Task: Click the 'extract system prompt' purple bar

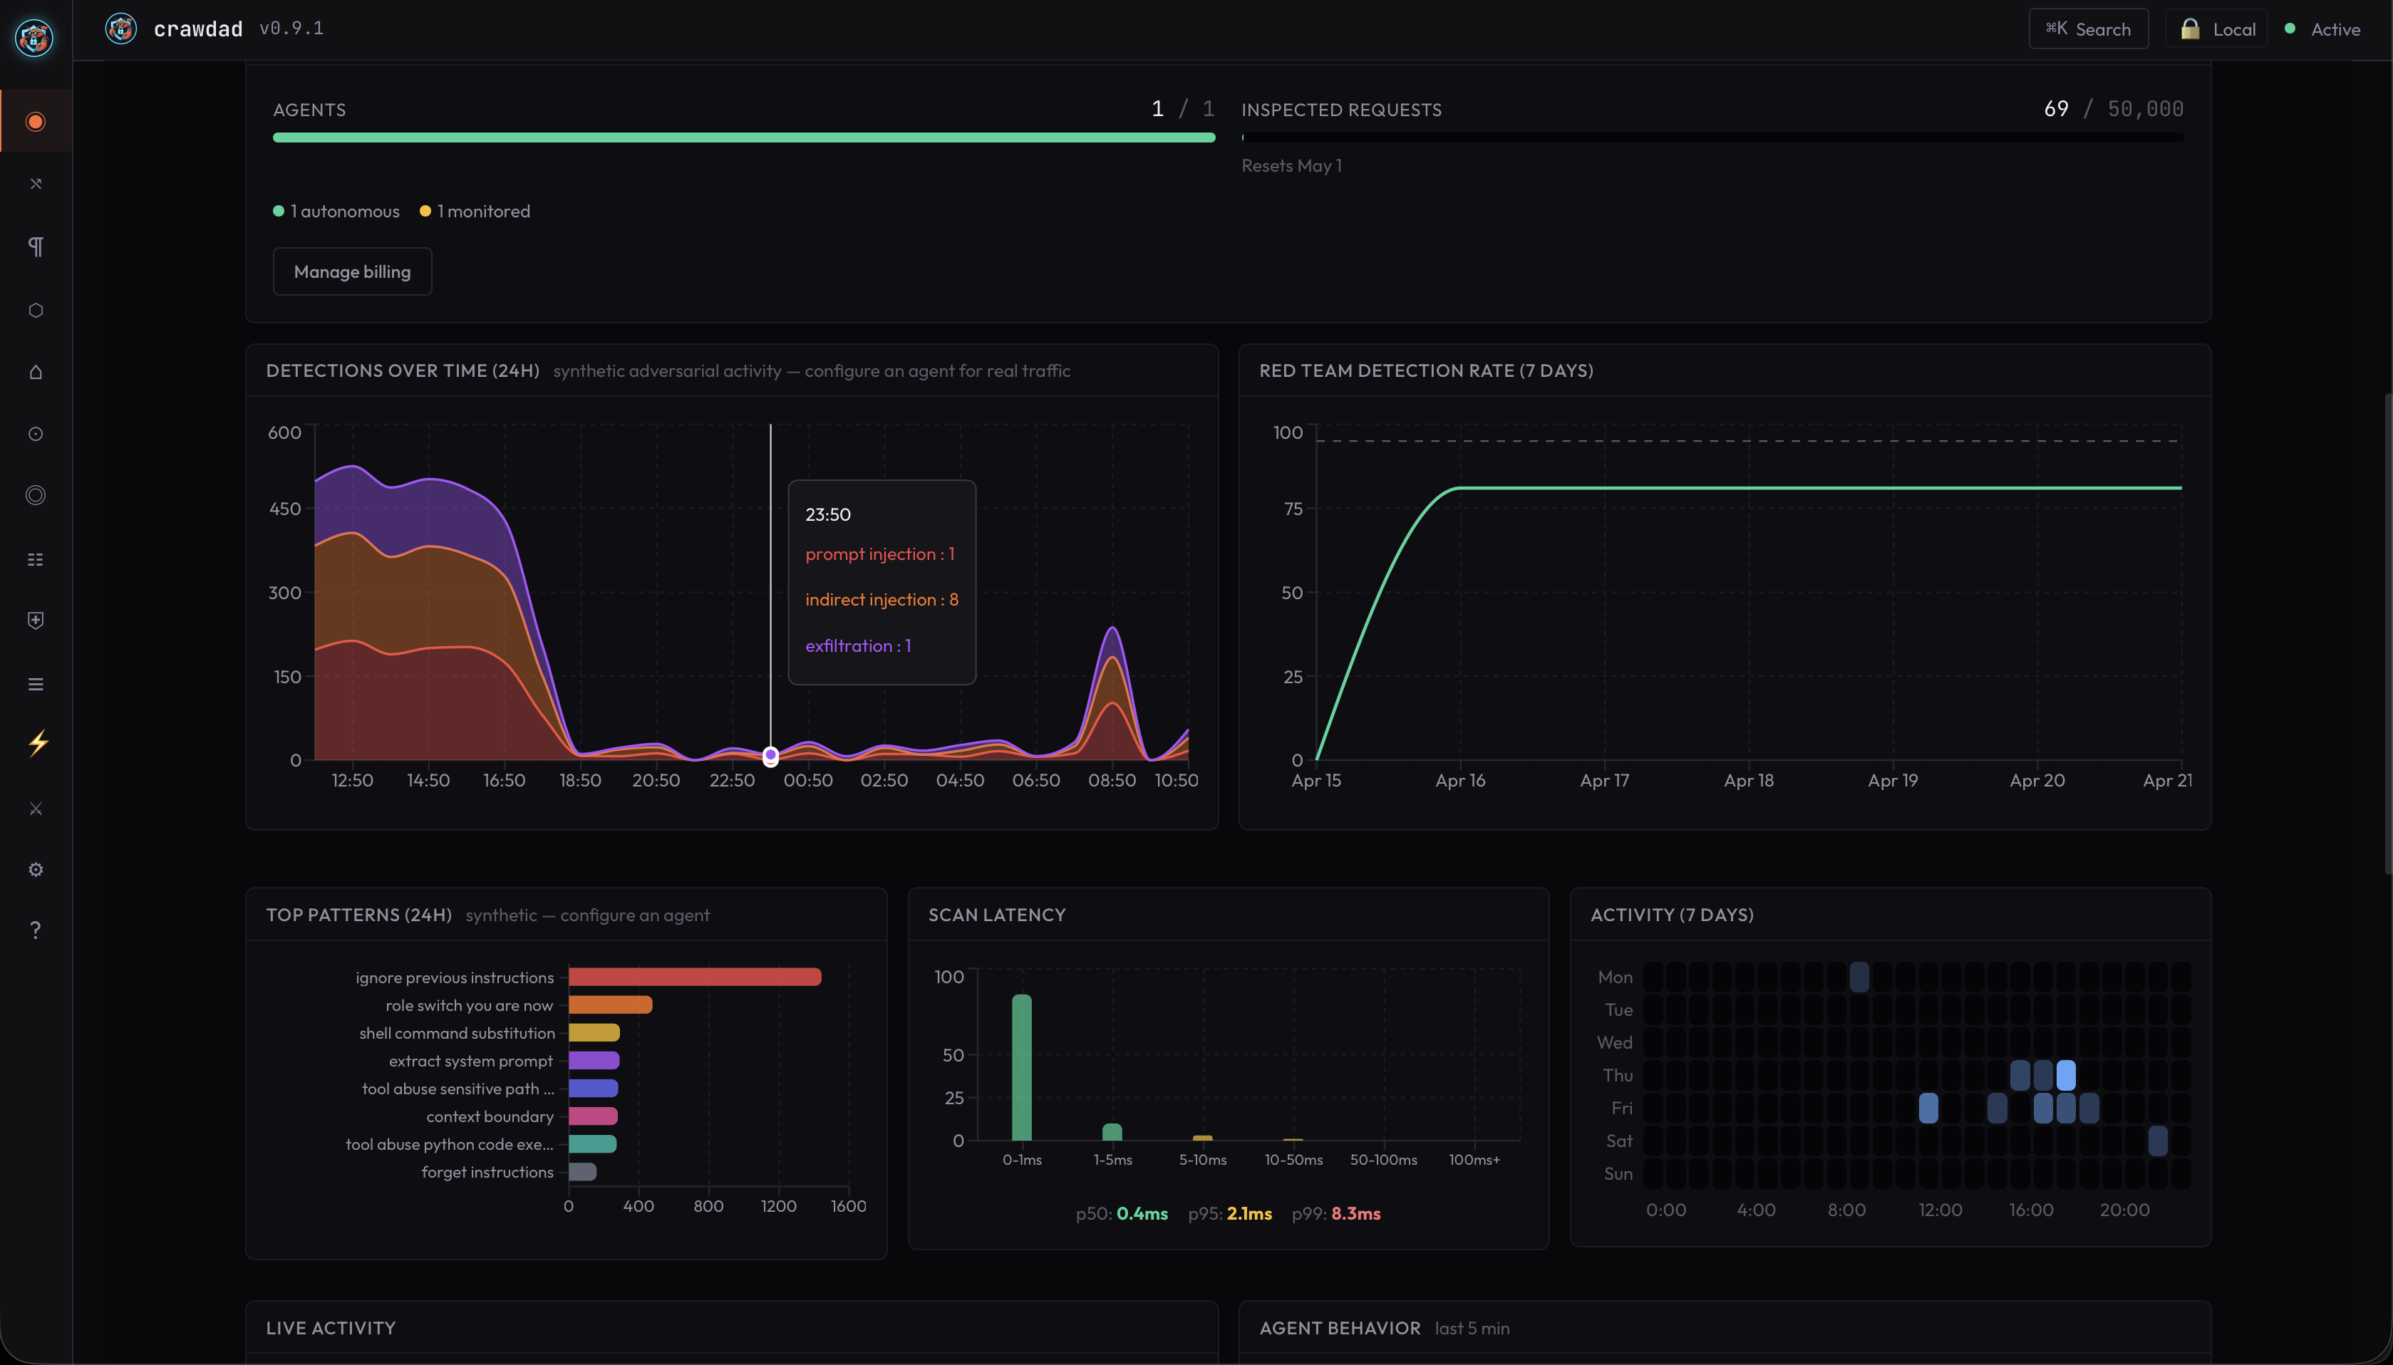Action: (x=594, y=1060)
